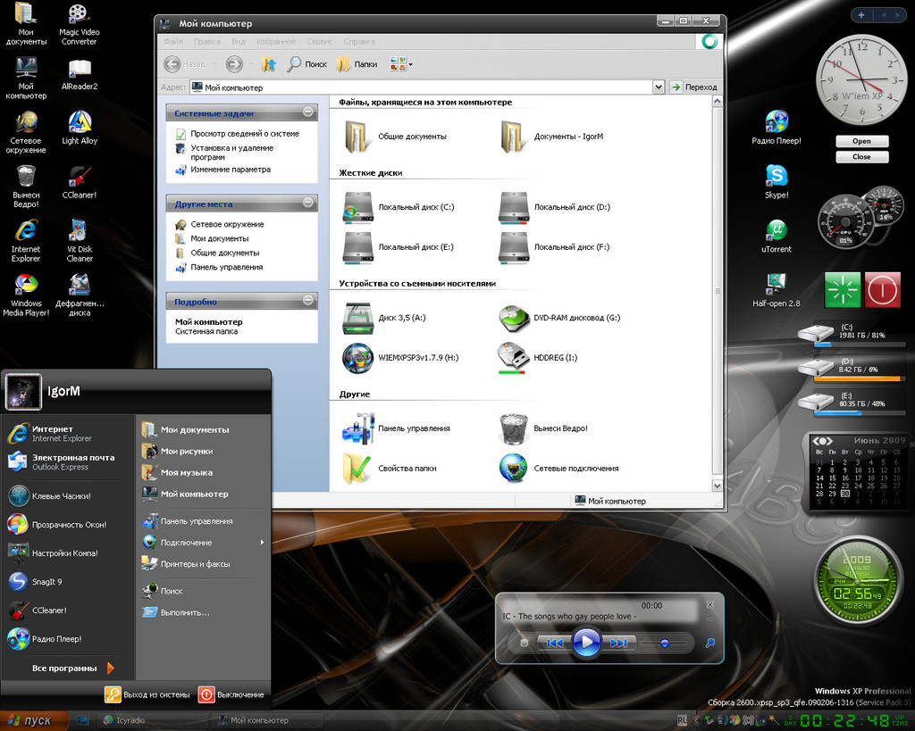Open Half-open 2.8 desktop icon
The image size is (915, 731).
click(776, 290)
